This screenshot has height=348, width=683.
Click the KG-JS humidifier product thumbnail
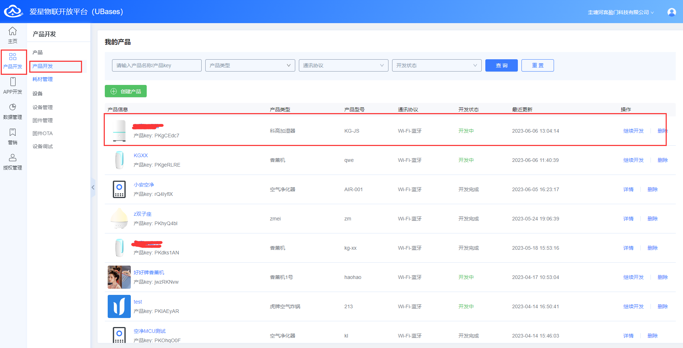pos(119,131)
